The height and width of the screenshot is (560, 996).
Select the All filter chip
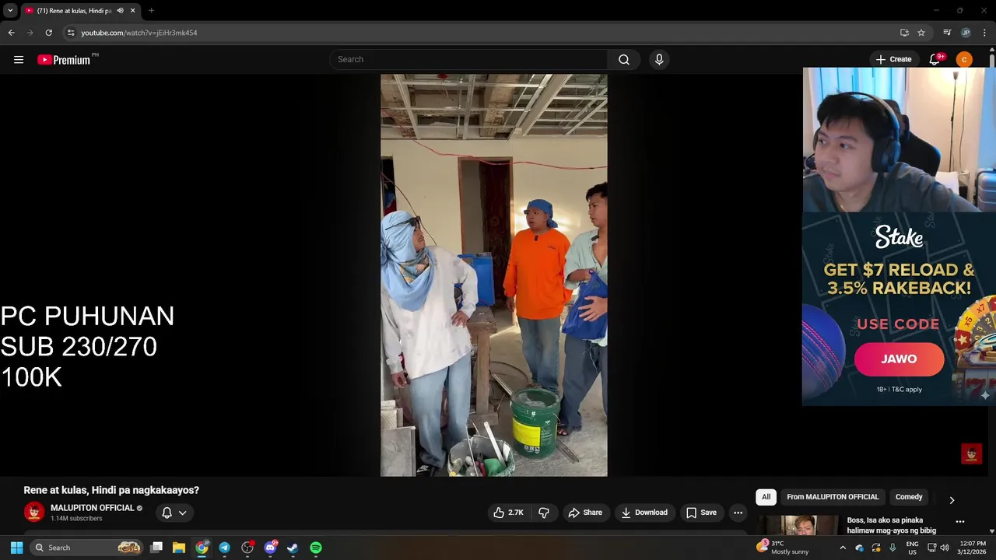766,497
